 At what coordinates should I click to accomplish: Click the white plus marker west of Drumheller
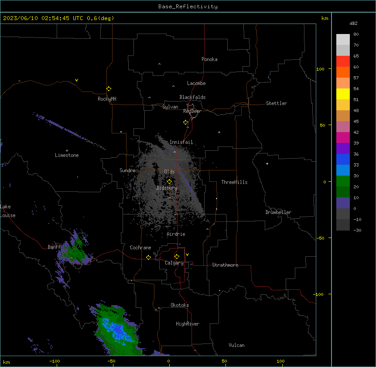tap(267, 163)
